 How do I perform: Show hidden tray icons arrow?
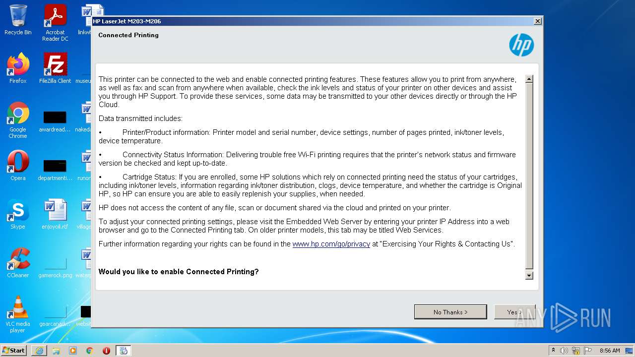(553, 351)
